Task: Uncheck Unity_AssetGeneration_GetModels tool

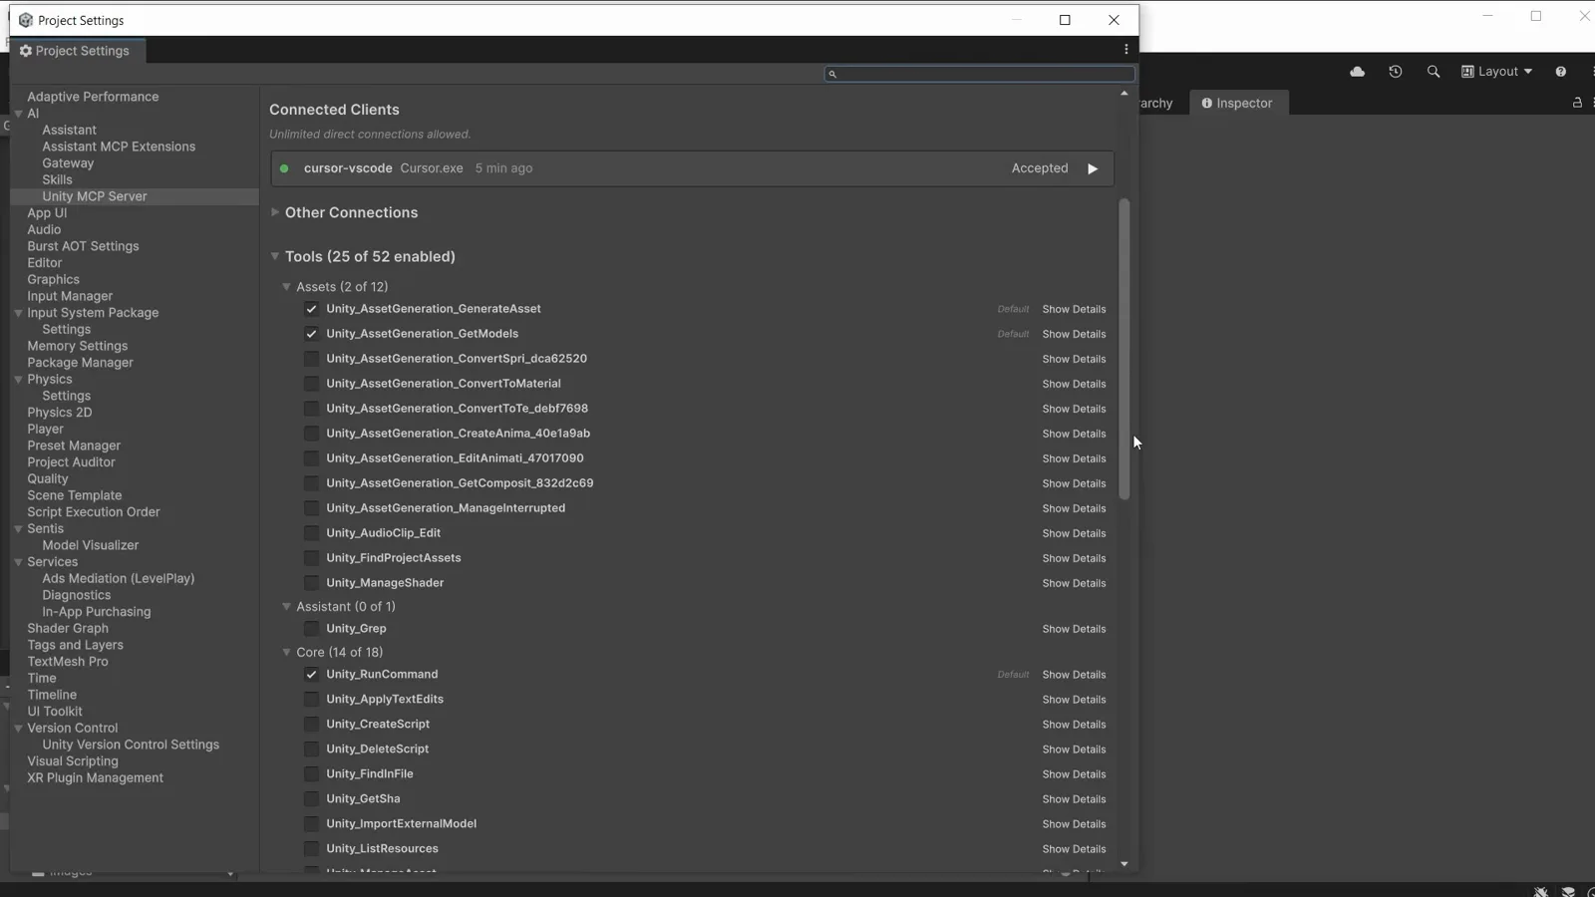Action: point(311,334)
